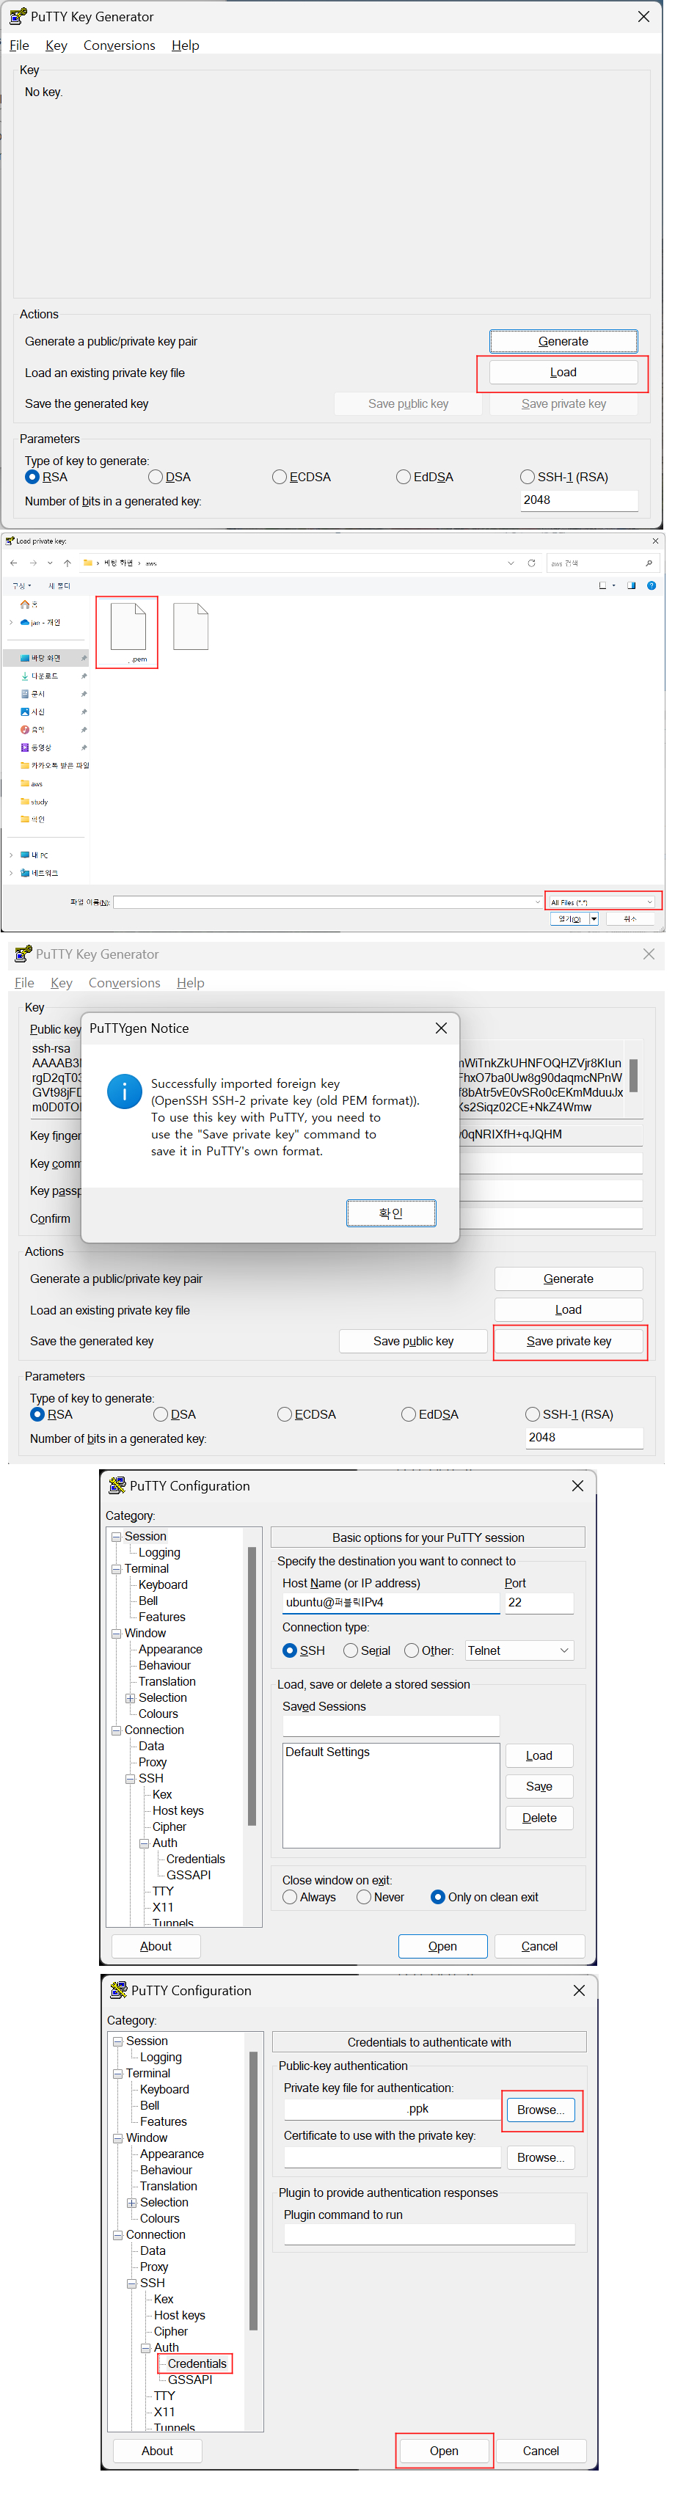Image resolution: width=675 pixels, height=2494 pixels.
Task: Open the 카카오톡 받은 파일 folder in the sidebar
Action: (54, 766)
